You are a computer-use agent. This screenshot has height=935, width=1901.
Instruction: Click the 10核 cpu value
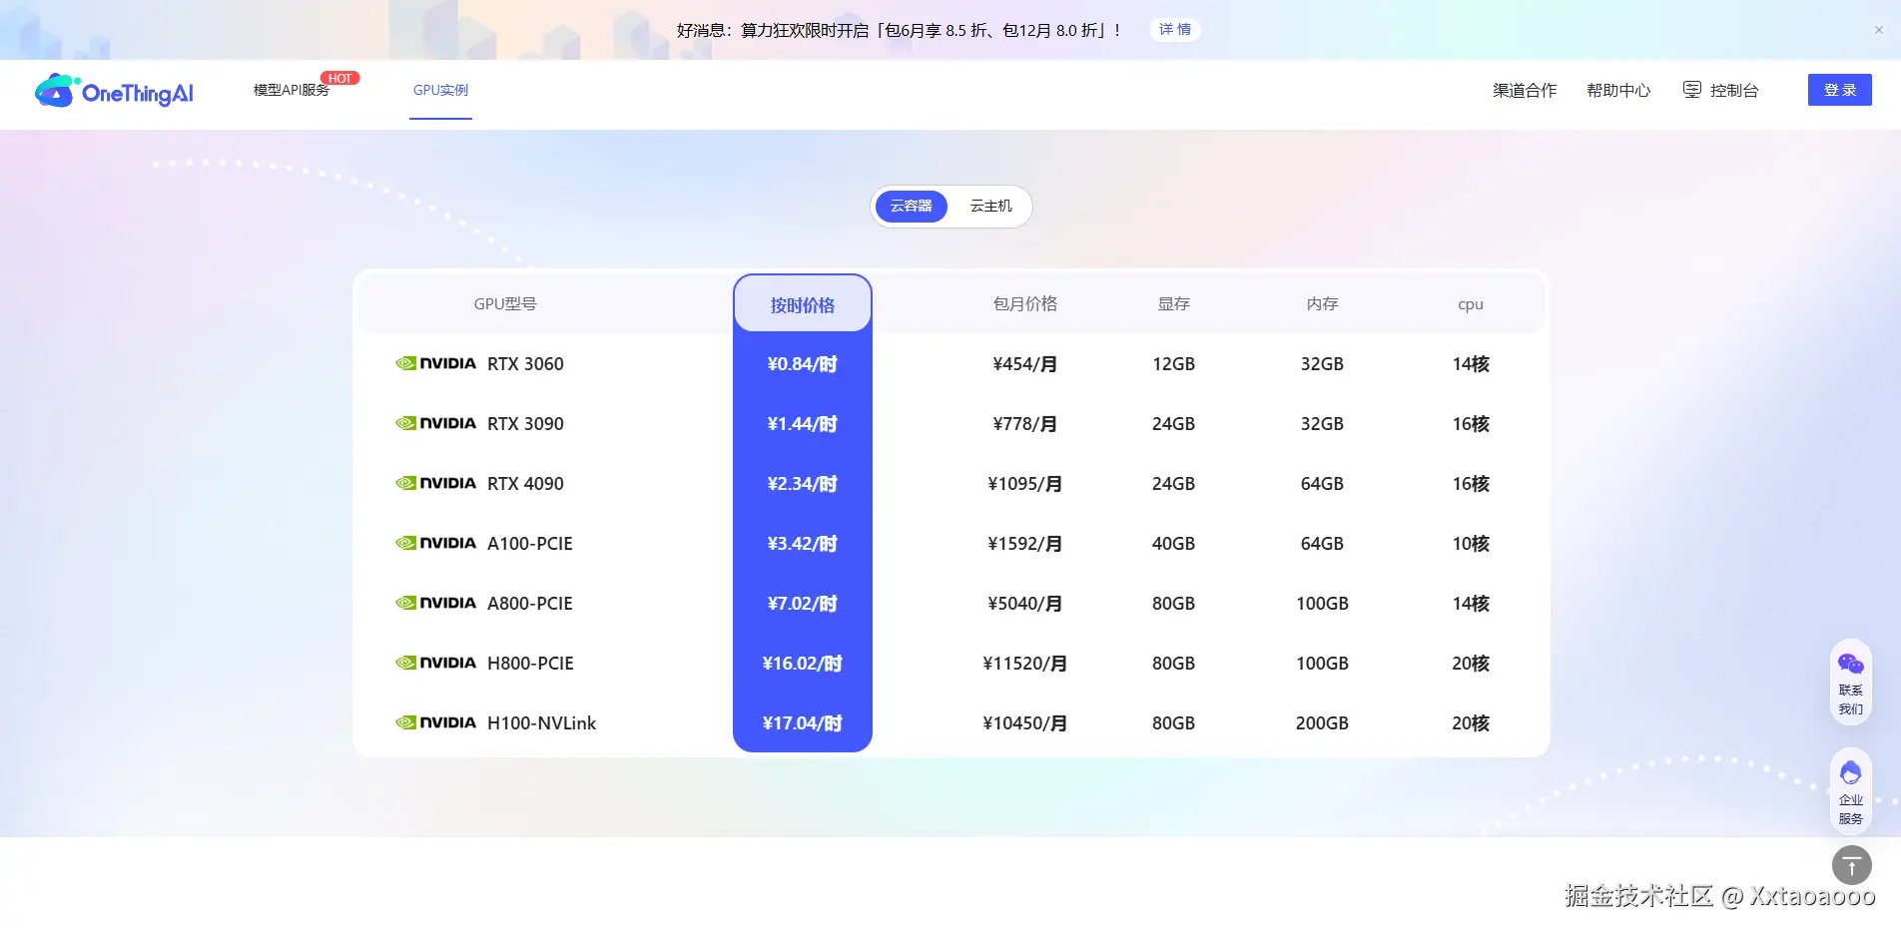1471,544
